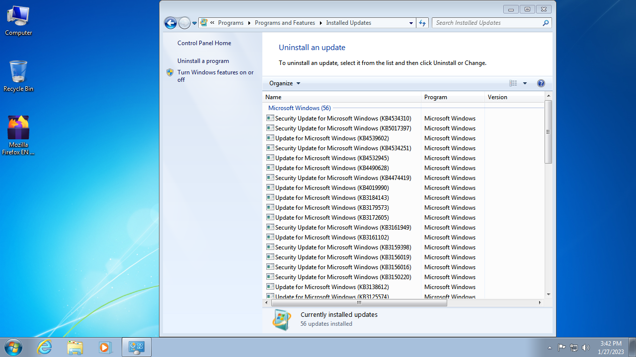Click the Control Panel address bar icon

coord(204,23)
